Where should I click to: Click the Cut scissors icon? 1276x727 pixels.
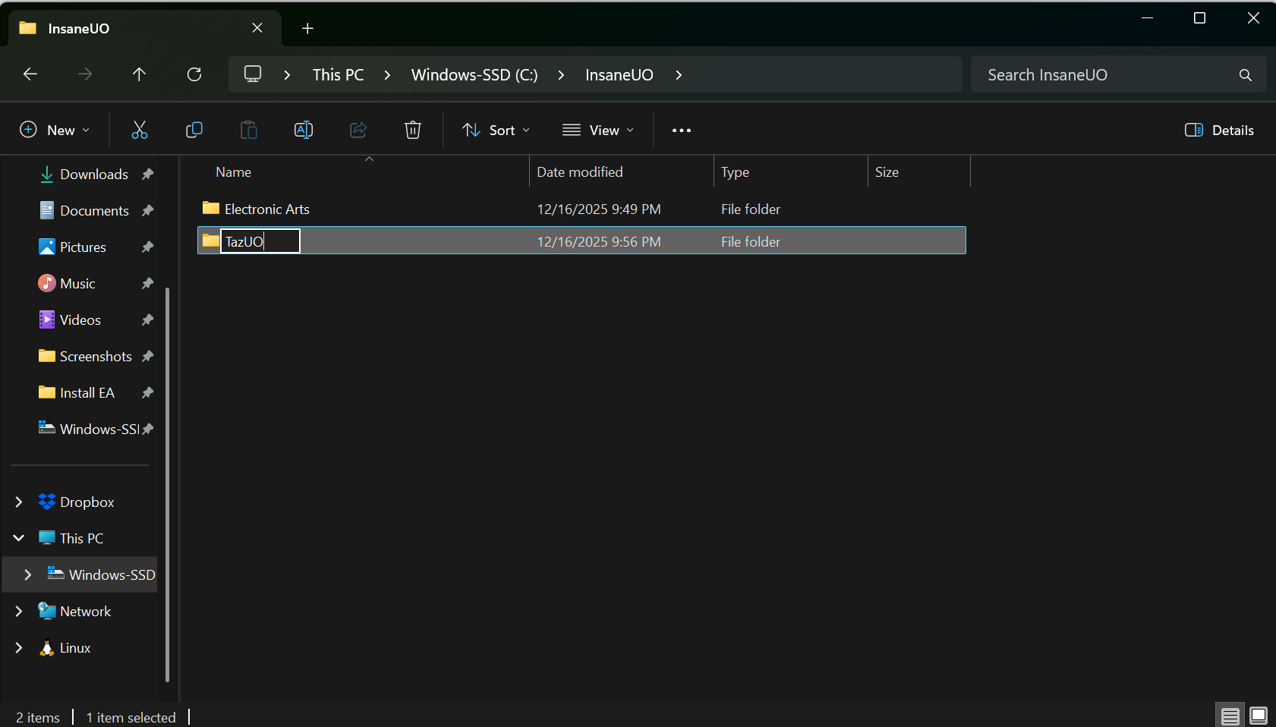click(x=140, y=130)
